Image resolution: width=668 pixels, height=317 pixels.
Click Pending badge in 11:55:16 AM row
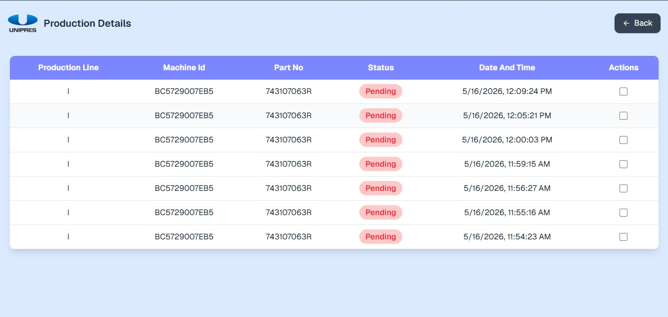(x=381, y=213)
